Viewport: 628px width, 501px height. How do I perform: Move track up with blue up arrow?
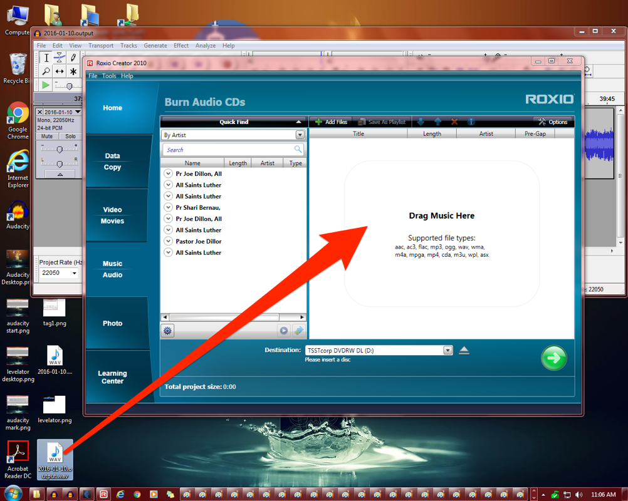coord(437,121)
